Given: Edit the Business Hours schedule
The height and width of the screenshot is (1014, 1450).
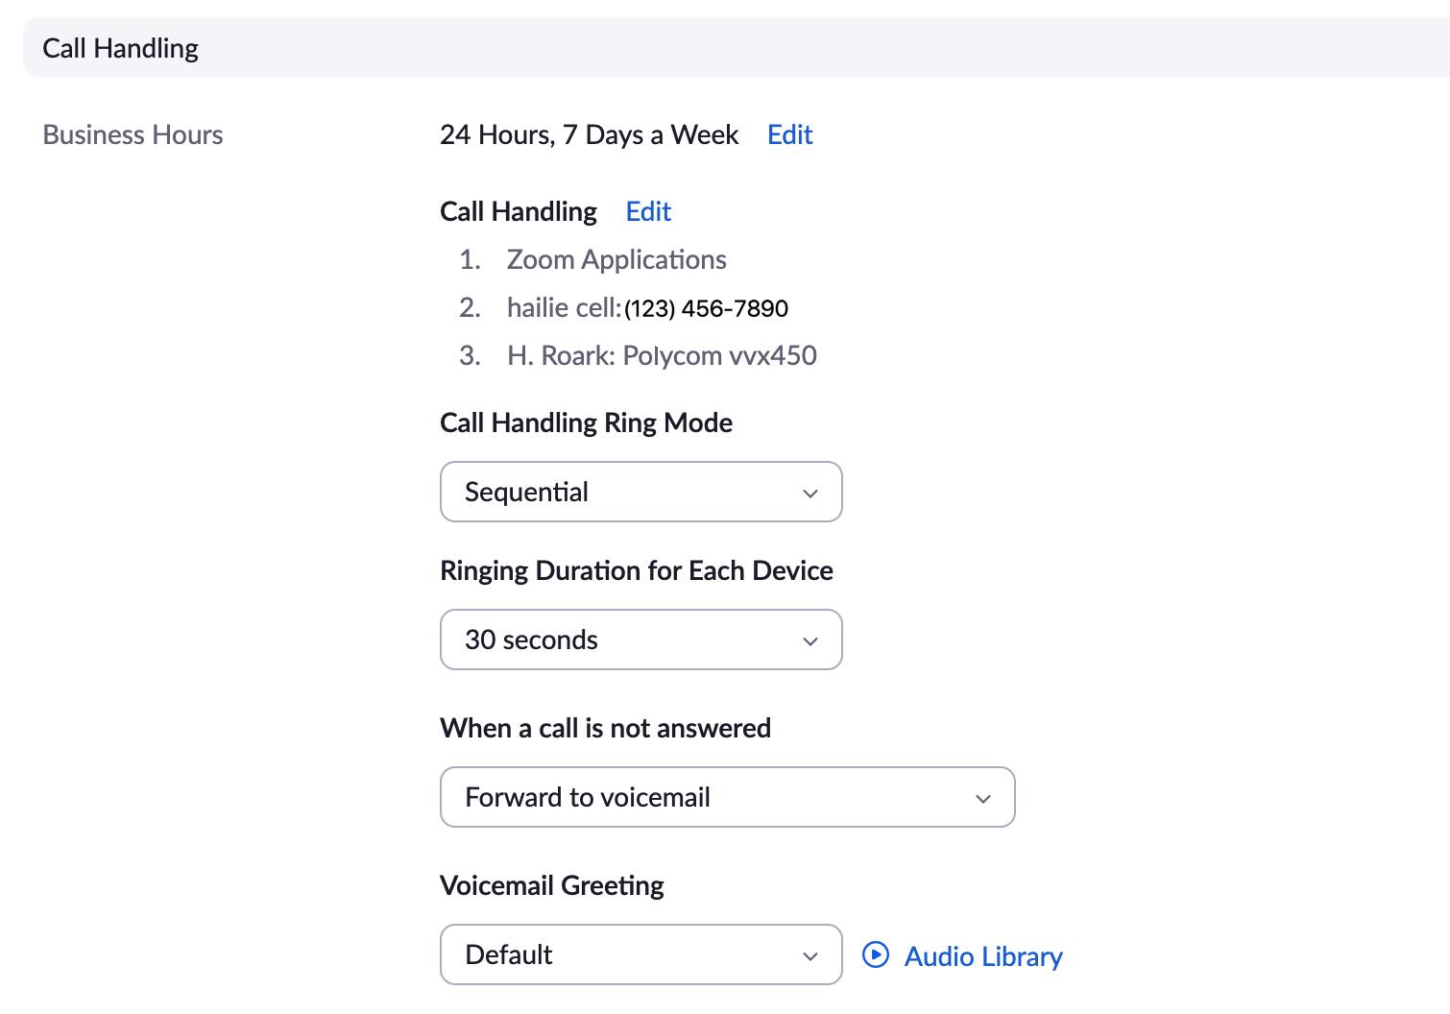Looking at the screenshot, I should (789, 134).
